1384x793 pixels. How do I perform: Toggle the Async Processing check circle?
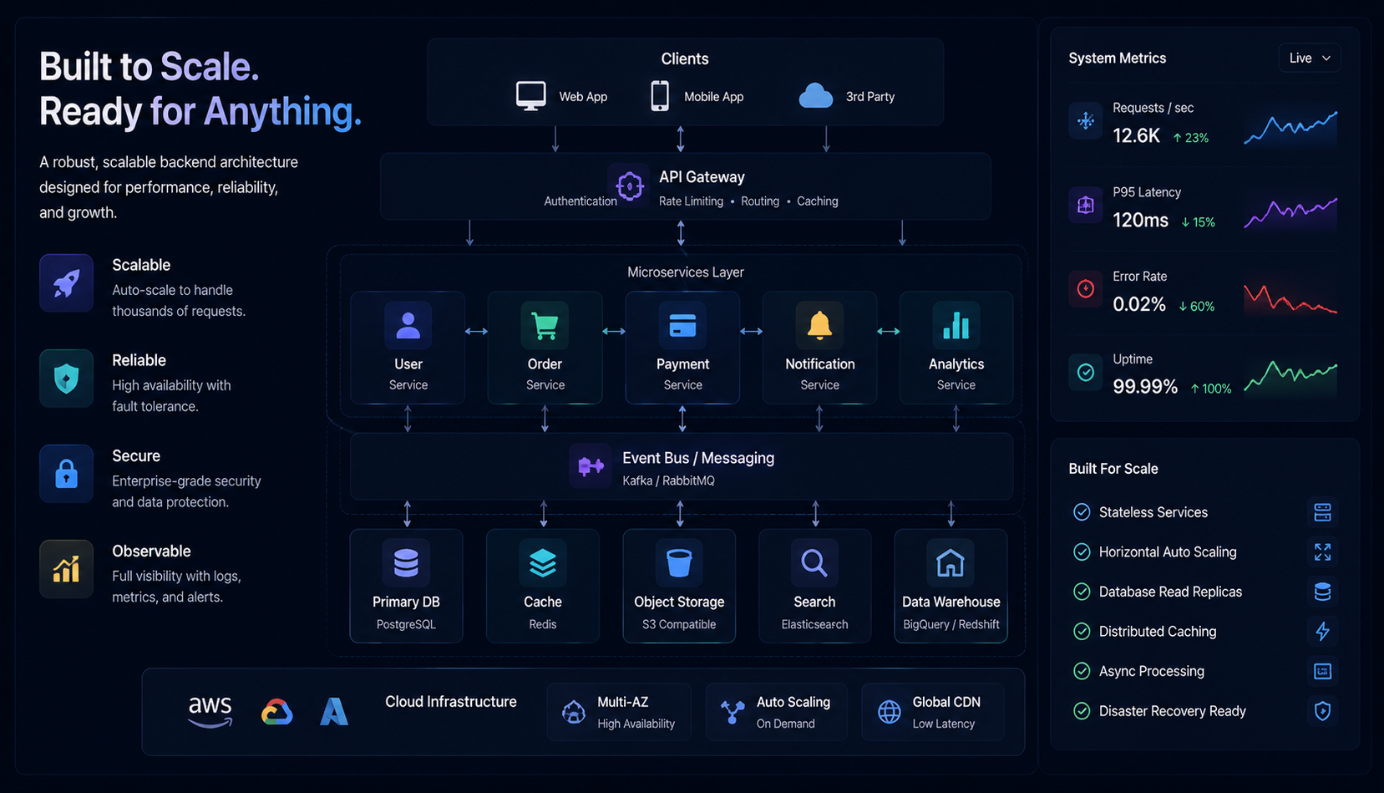(x=1082, y=671)
